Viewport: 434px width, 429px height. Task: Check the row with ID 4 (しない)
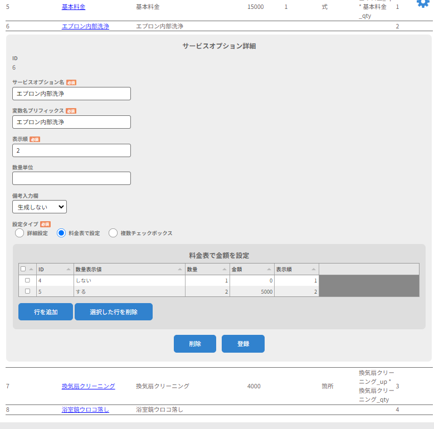pyautogui.click(x=27, y=280)
